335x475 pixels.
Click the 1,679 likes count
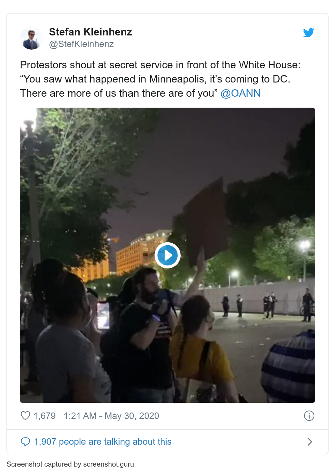point(44,416)
